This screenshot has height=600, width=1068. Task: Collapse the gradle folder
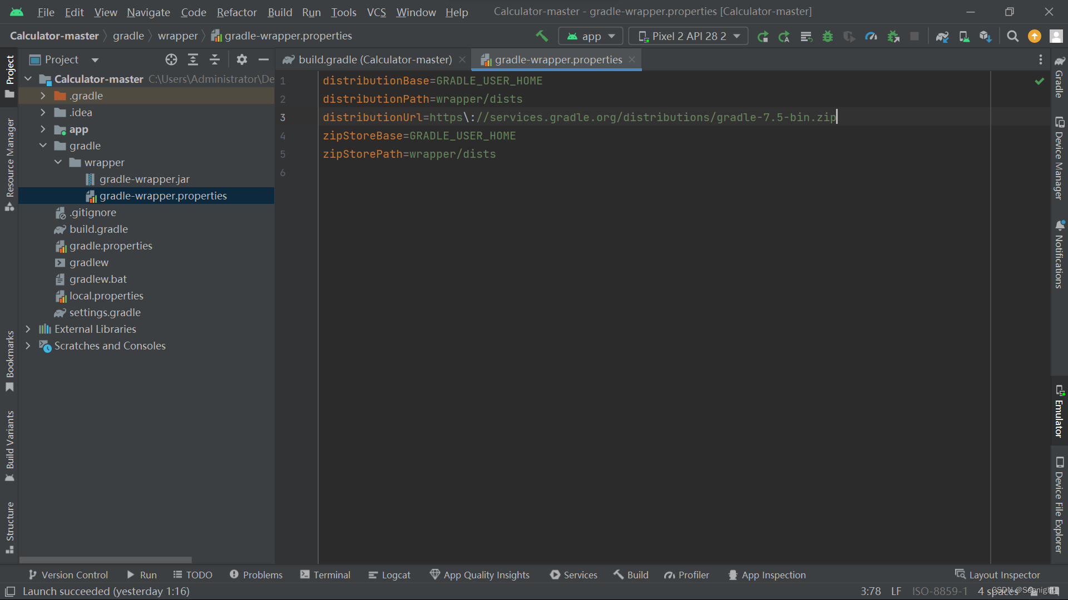pos(43,146)
